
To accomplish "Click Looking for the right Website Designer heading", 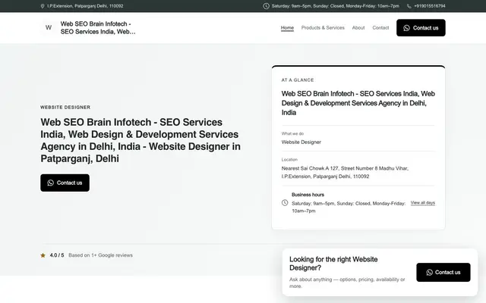I will [333, 264].
